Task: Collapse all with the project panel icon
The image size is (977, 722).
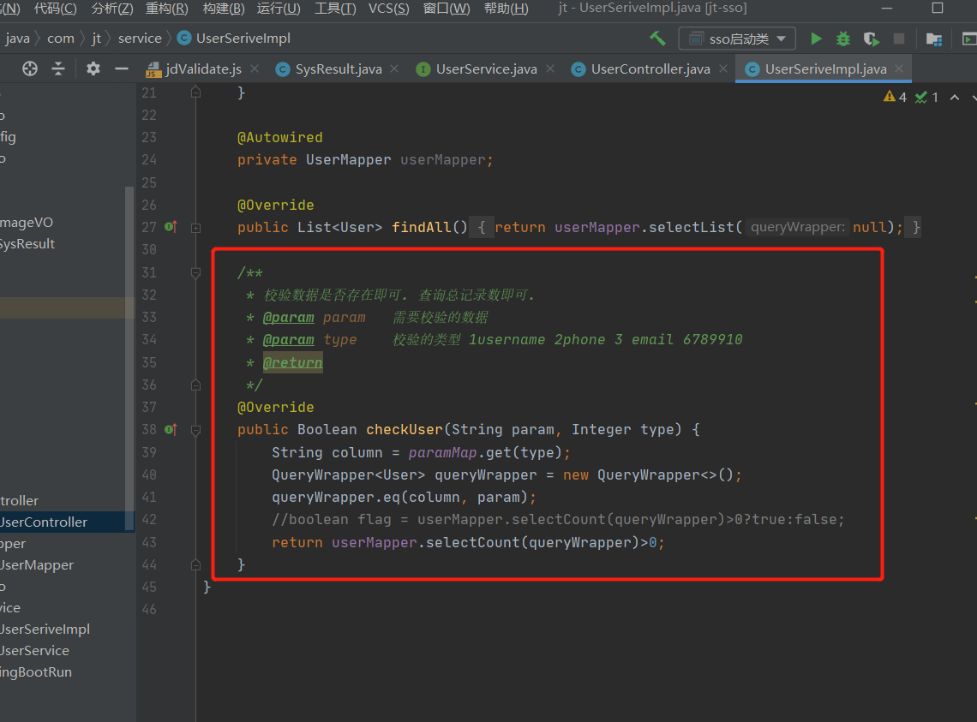Action: click(x=58, y=69)
